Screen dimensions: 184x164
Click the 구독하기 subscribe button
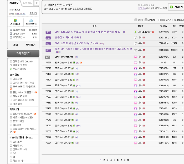(x=176, y=7)
